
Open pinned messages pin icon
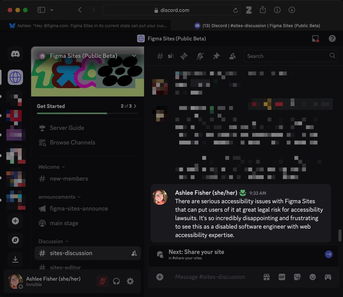pos(216,56)
